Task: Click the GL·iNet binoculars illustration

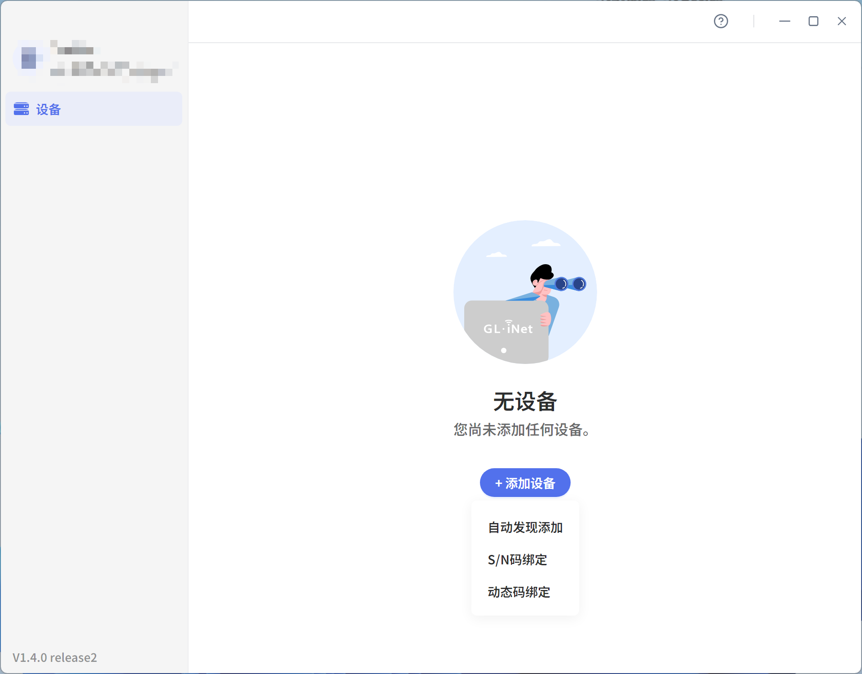Action: point(525,292)
